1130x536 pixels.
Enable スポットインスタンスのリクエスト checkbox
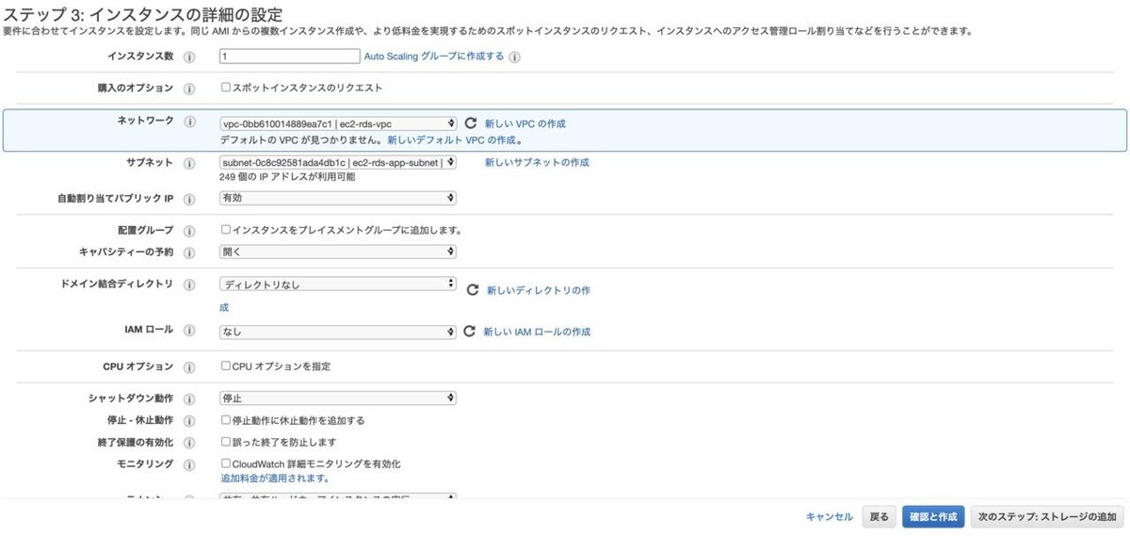click(225, 87)
